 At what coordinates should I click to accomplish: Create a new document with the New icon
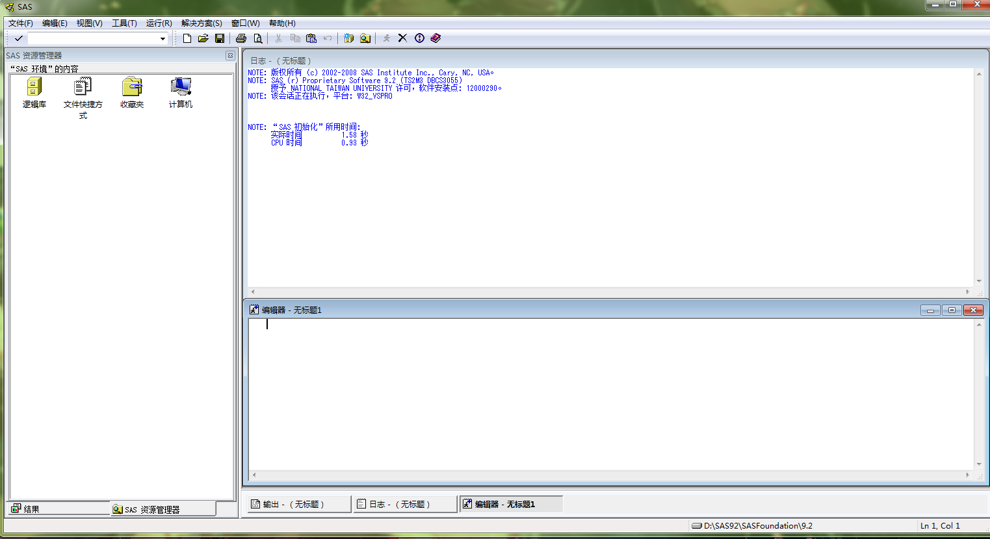(x=187, y=38)
